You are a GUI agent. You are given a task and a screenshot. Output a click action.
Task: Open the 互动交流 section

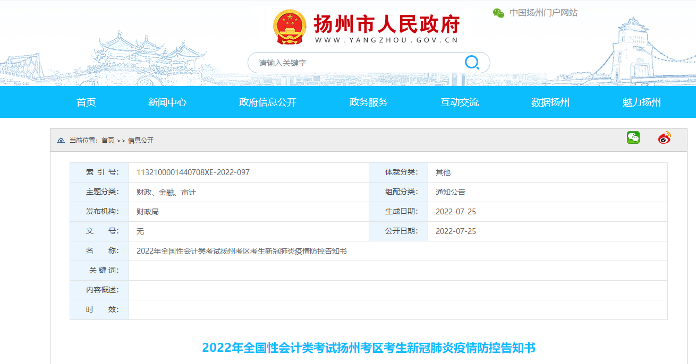[460, 102]
